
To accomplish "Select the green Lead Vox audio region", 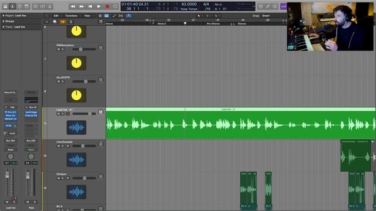I will [x=240, y=124].
